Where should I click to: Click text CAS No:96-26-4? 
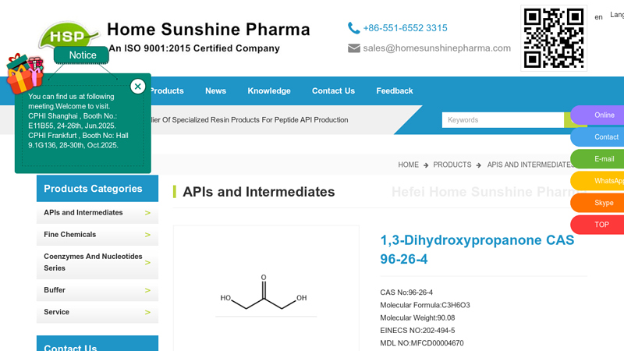coord(406,292)
